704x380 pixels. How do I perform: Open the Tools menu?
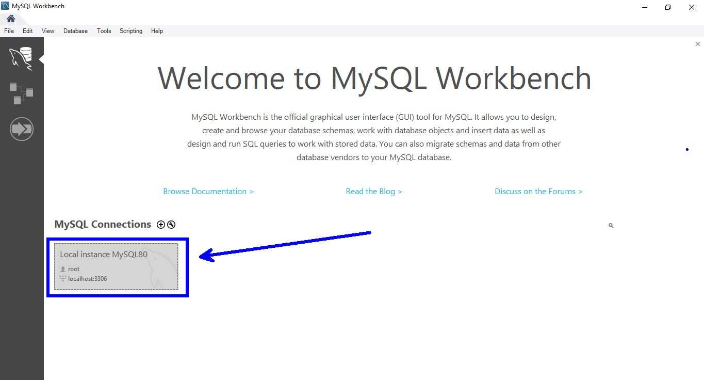point(104,31)
